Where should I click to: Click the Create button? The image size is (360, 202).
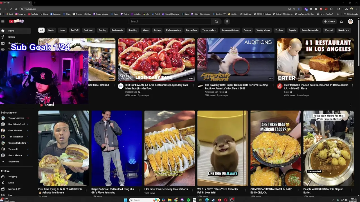[x=329, y=21]
